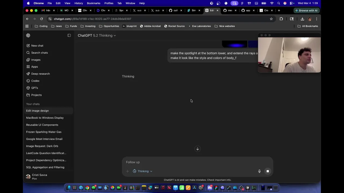Click the Follow up input field
This screenshot has height=193, width=344.
click(198, 162)
